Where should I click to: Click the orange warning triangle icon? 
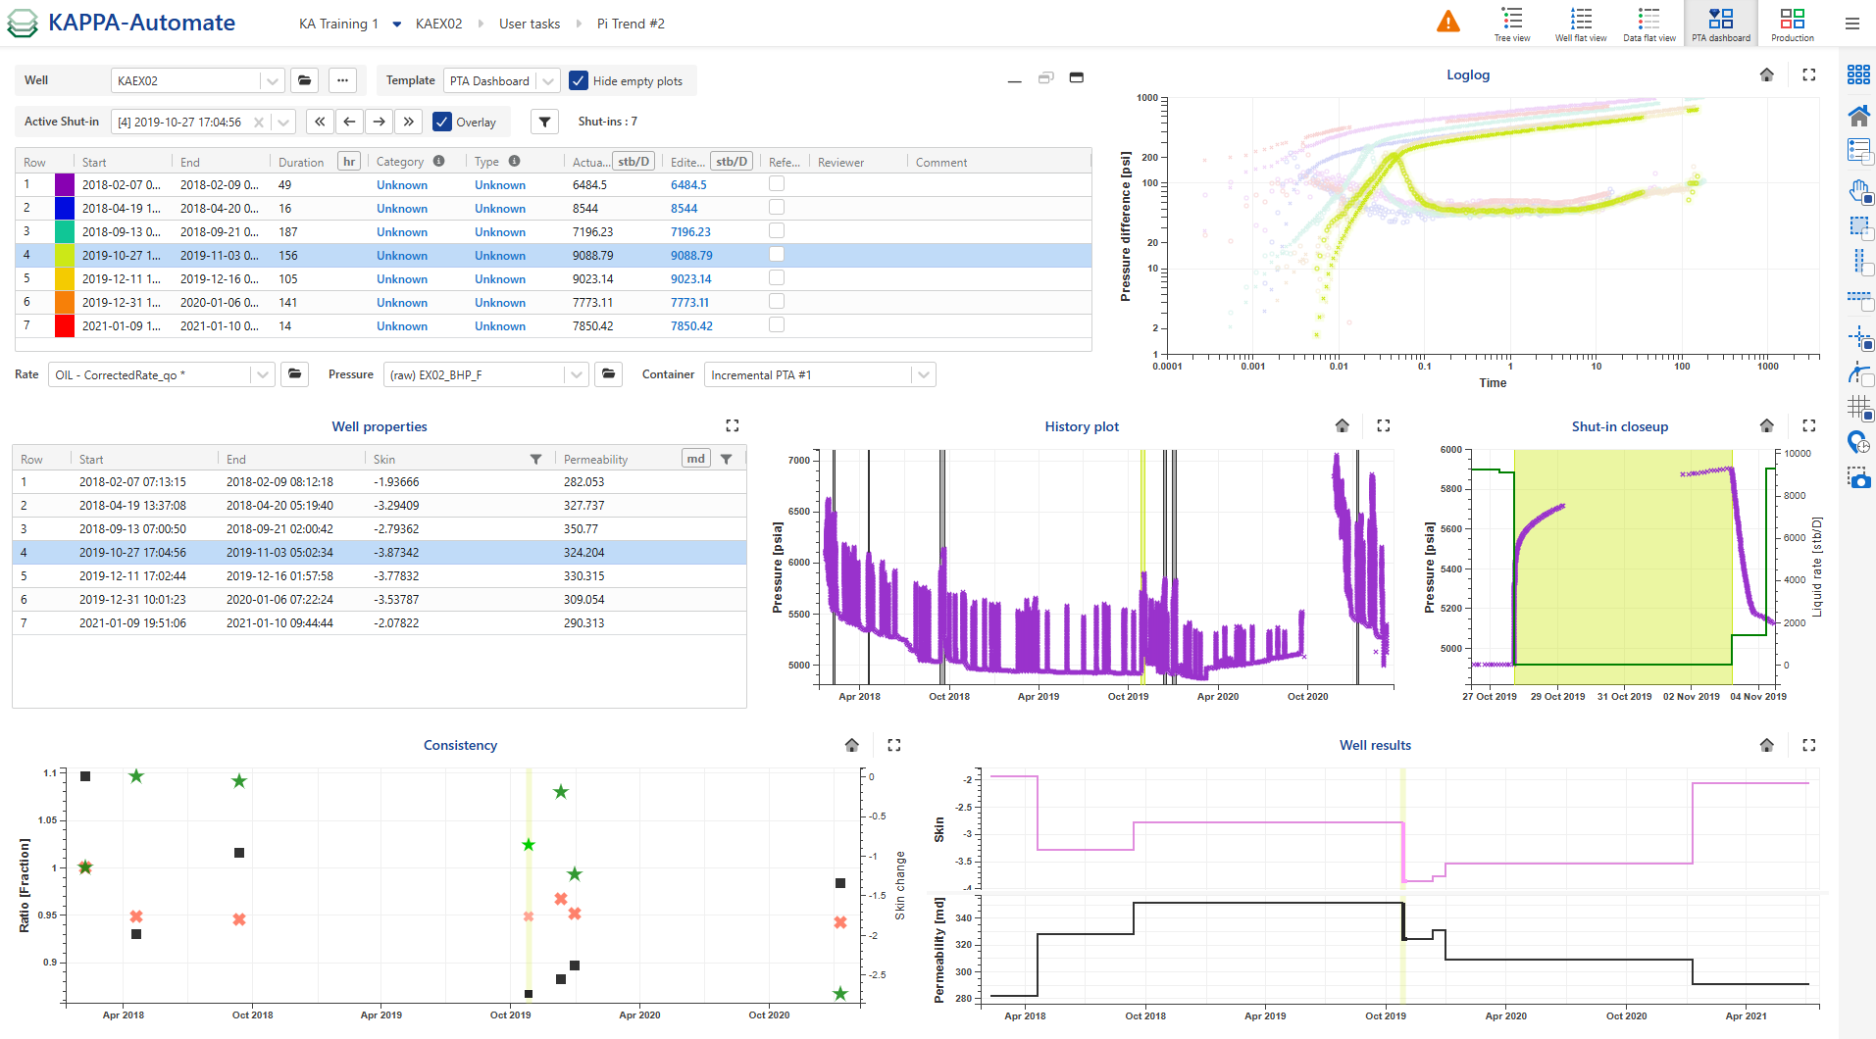tap(1450, 20)
